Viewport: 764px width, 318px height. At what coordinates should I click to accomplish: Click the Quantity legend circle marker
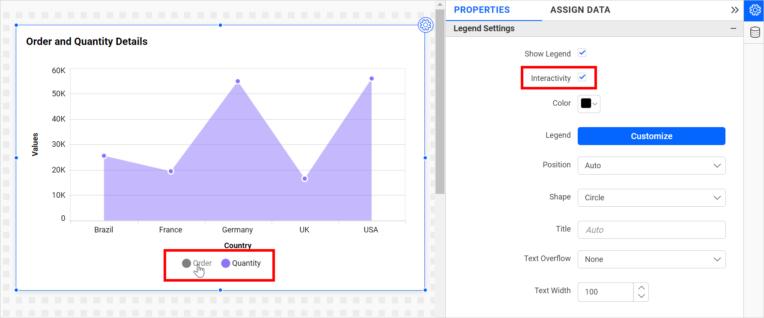pos(226,263)
